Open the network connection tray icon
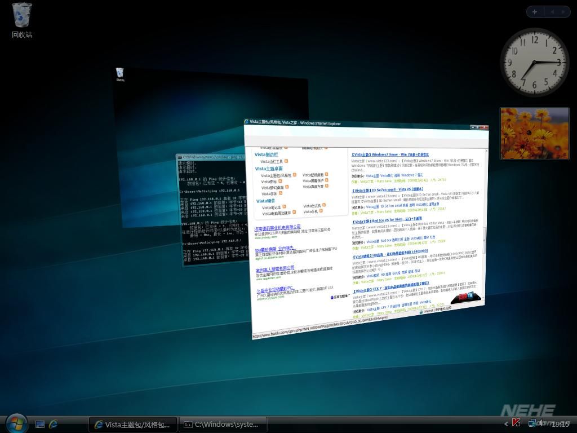 (x=532, y=423)
